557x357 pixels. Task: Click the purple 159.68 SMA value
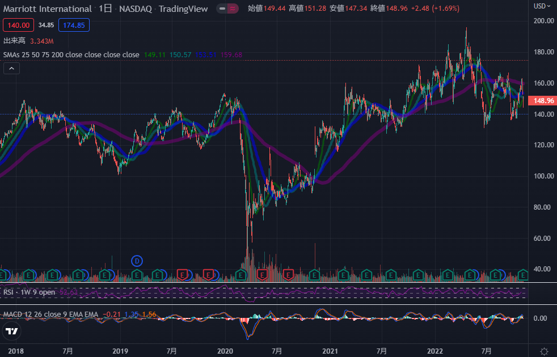pyautogui.click(x=231, y=54)
